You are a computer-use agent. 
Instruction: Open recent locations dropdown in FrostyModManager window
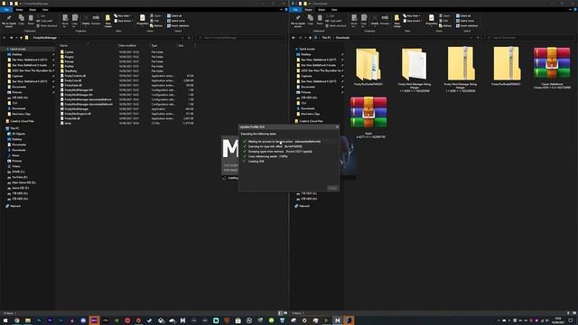click(16, 38)
